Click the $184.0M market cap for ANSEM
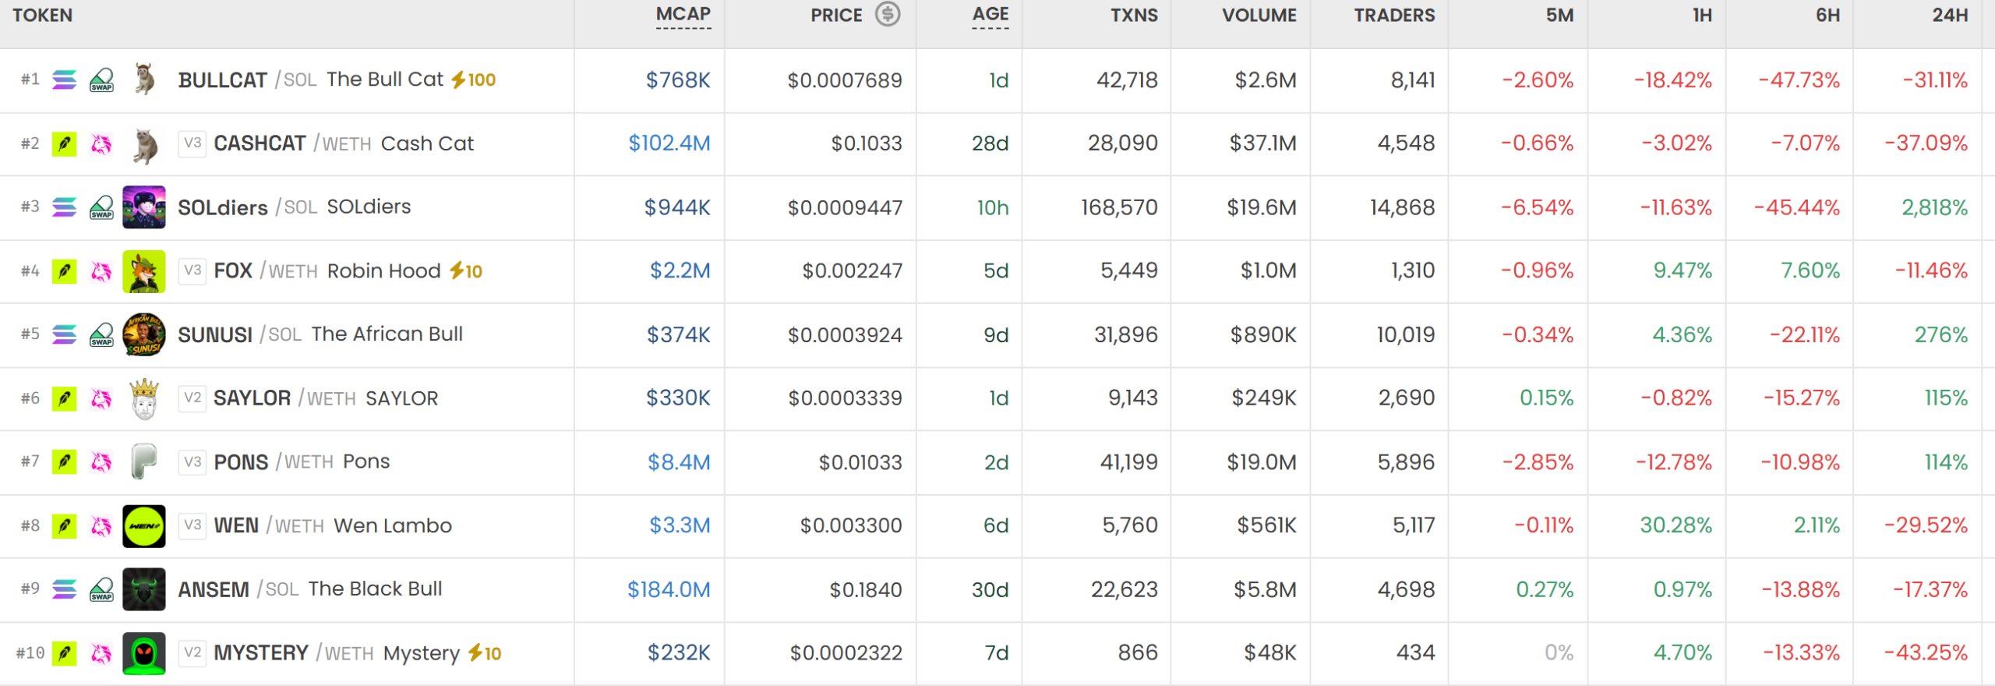Screen dimensions: 1995x686 (669, 589)
